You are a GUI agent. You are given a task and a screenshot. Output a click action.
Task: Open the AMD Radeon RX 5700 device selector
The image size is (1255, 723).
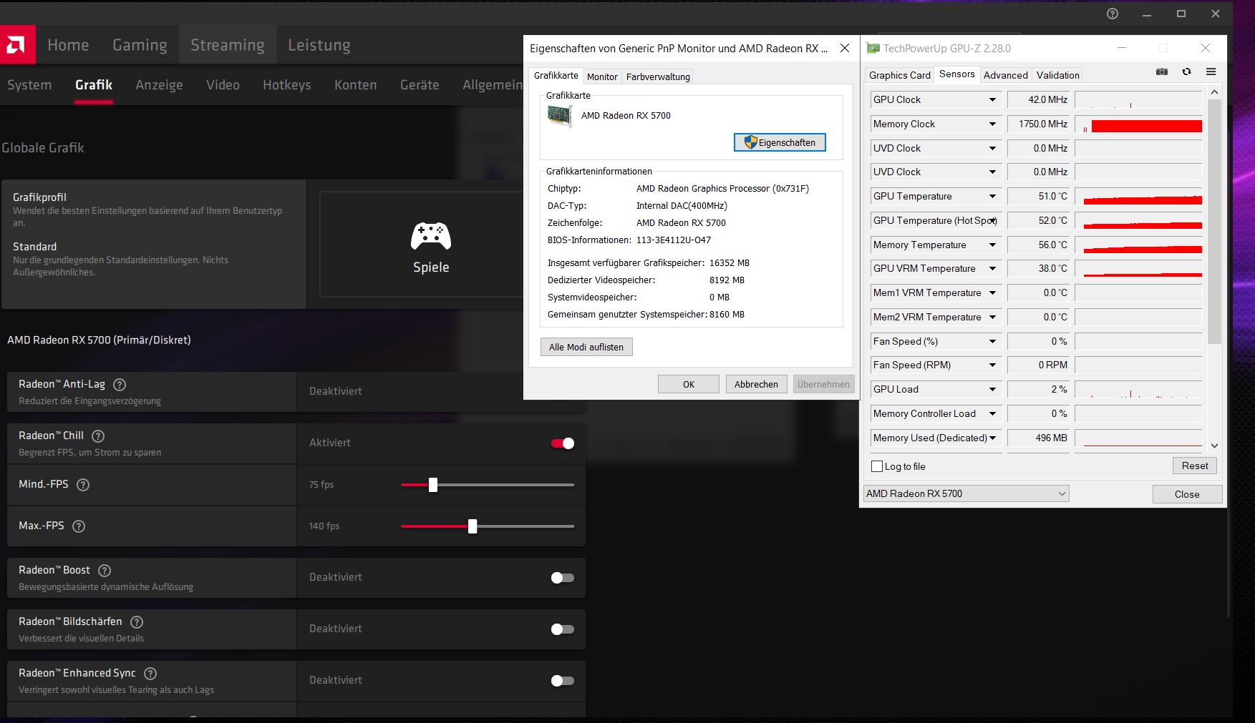tap(966, 493)
